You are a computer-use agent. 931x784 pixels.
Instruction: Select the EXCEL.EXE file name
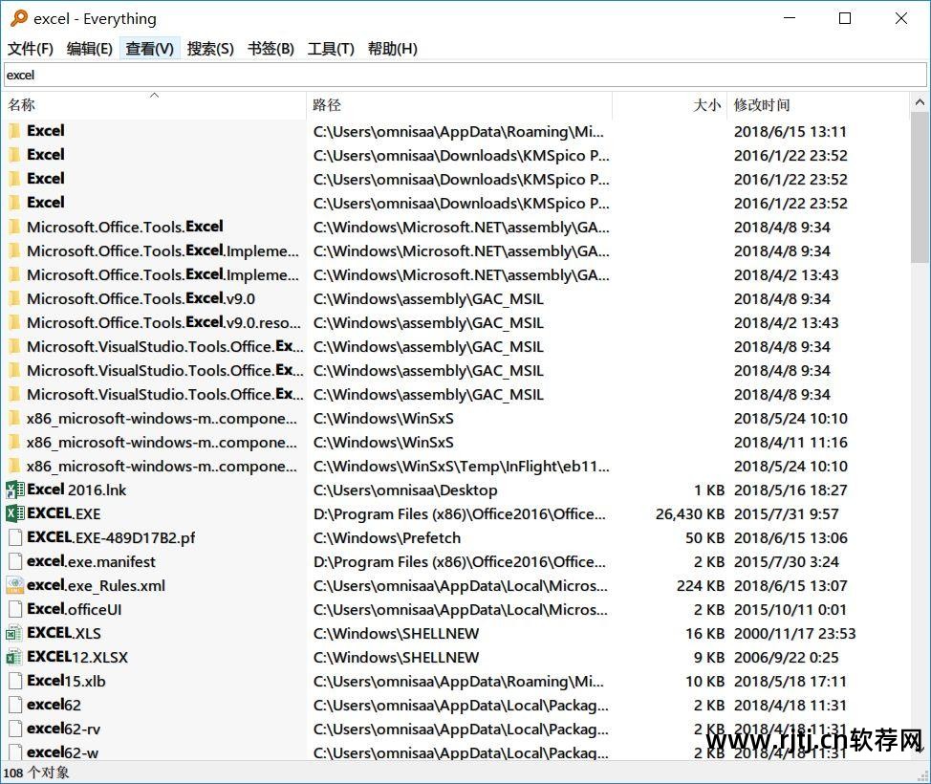[63, 513]
